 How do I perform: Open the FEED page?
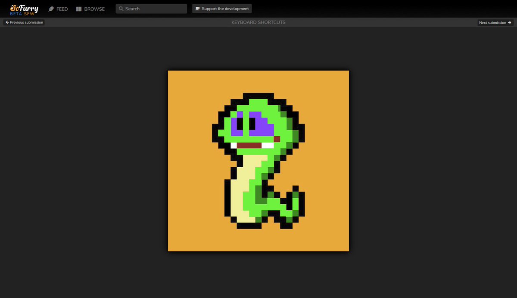pyautogui.click(x=58, y=9)
